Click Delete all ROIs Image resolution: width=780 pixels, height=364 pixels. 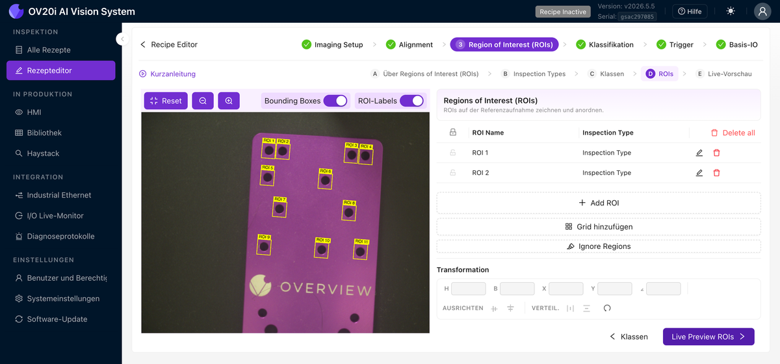tap(733, 133)
